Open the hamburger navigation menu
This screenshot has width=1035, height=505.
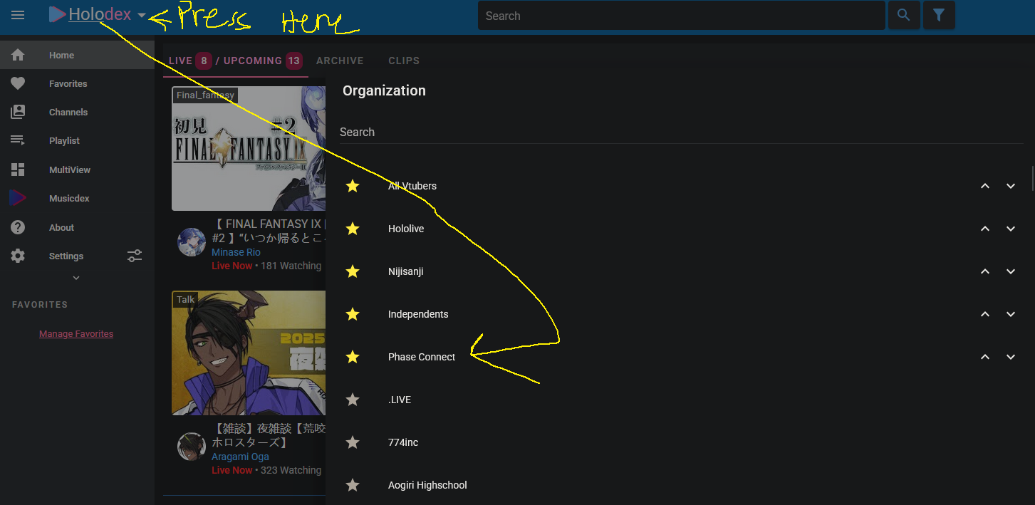click(18, 15)
